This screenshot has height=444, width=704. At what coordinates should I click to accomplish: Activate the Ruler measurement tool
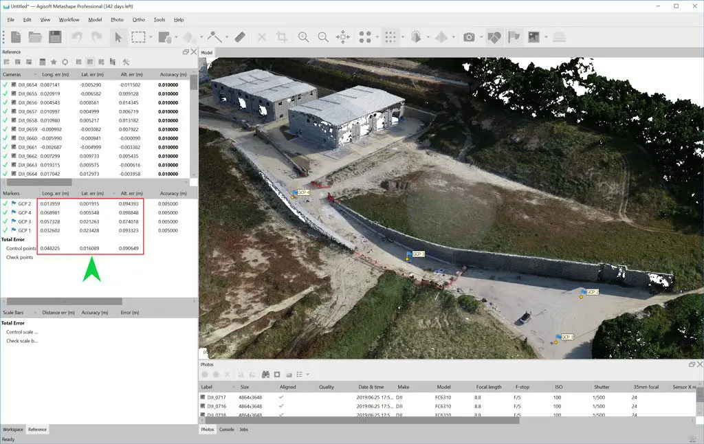coord(240,37)
